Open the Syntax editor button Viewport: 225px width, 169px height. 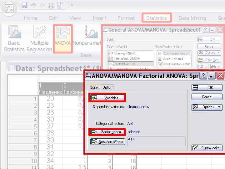pyautogui.click(x=207, y=148)
